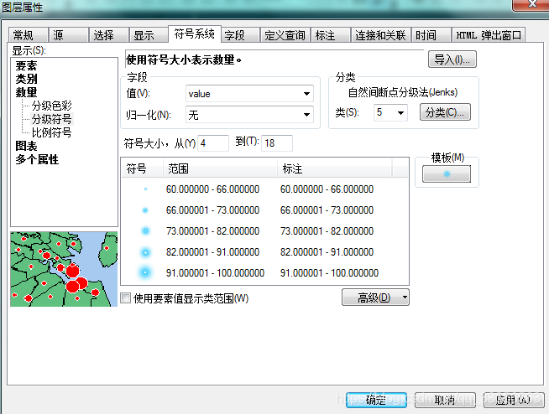Click label cell 66.000001 - 73.000000
The image size is (549, 414).
327,210
